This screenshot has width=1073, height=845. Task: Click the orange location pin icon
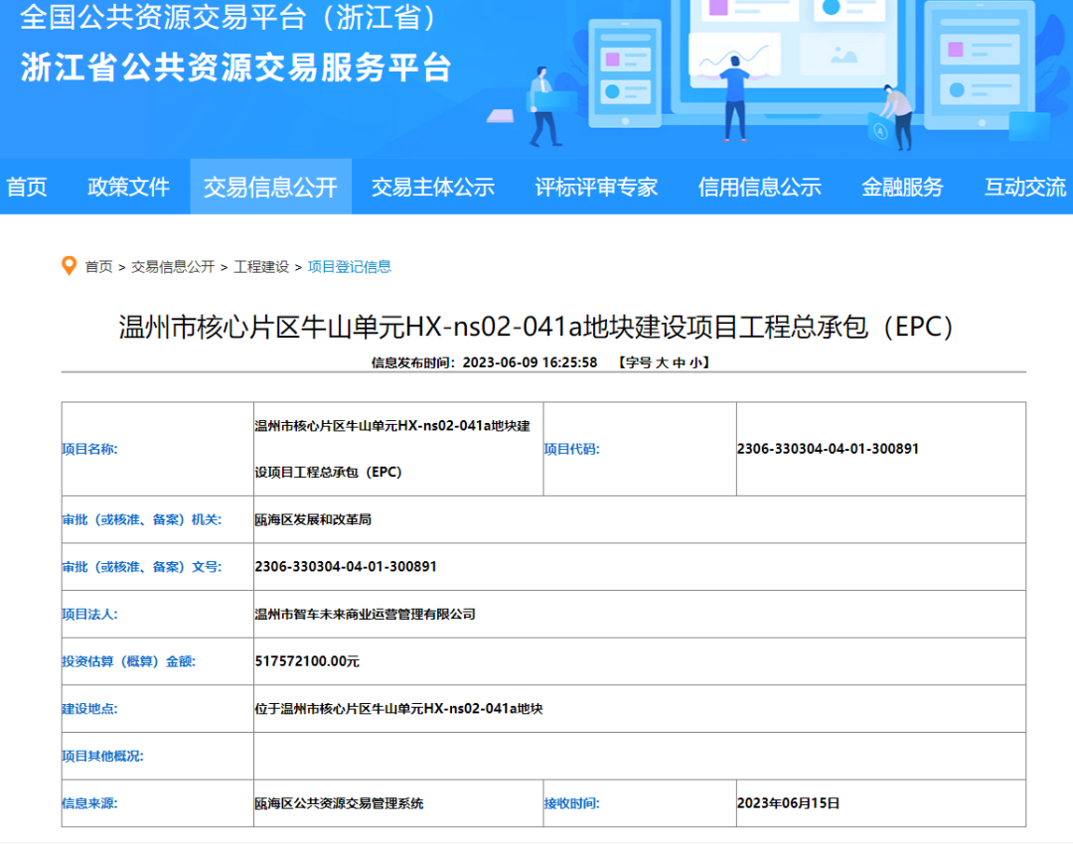(x=69, y=266)
